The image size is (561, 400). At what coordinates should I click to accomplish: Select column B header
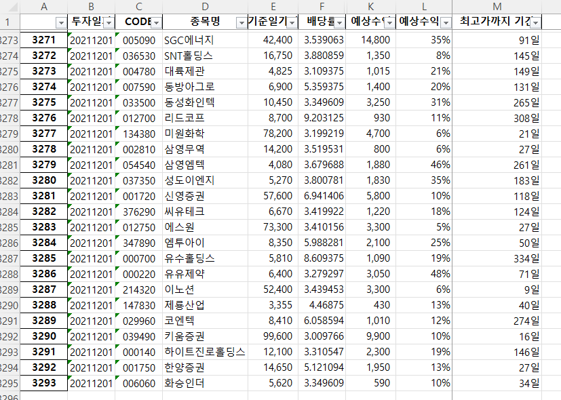tap(91, 7)
